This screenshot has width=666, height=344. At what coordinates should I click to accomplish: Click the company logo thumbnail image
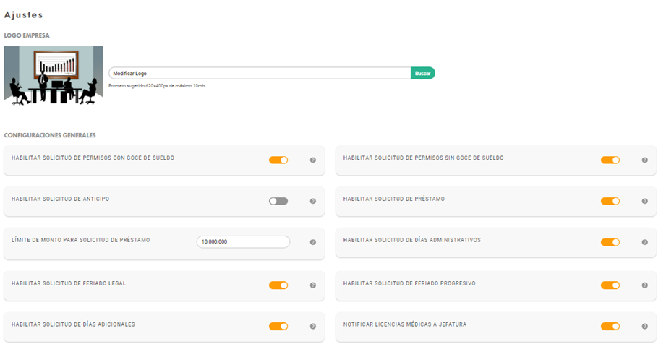pos(54,76)
